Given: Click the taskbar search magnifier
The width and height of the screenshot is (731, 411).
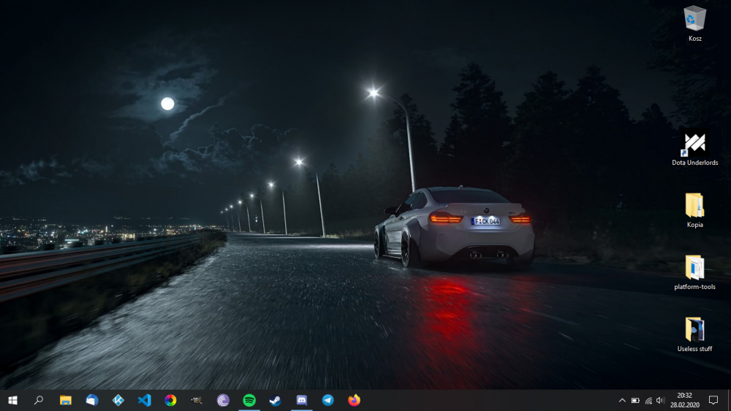Looking at the screenshot, I should [39, 400].
